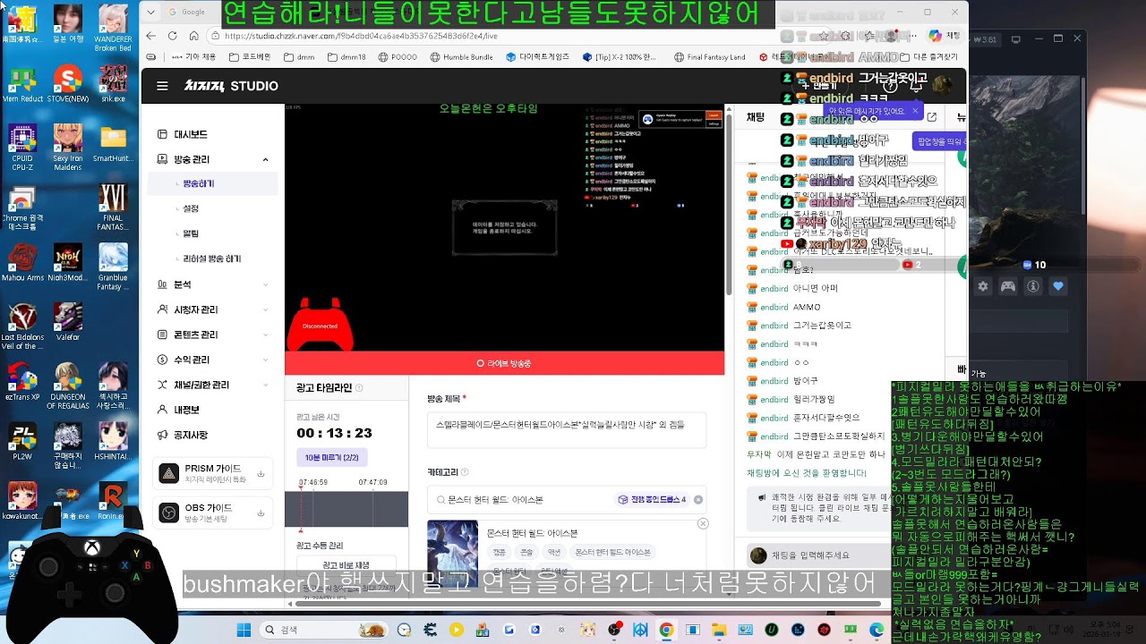
Task: Open the 카테고리 help icon
Action: [465, 472]
